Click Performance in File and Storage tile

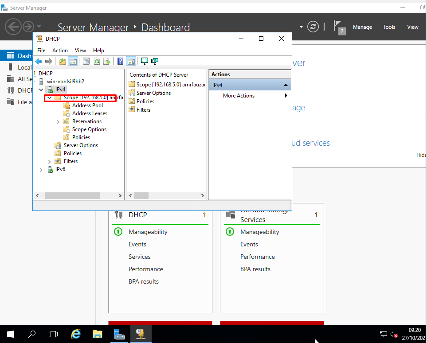pyautogui.click(x=258, y=257)
